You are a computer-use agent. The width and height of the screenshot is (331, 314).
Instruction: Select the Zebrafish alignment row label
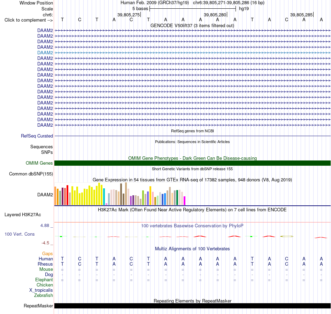coord(44,296)
